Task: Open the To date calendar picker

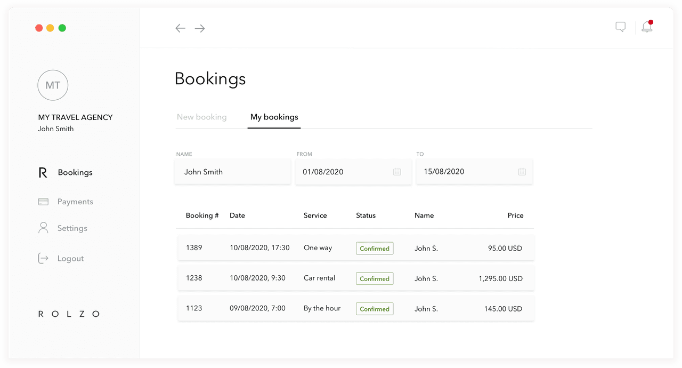Action: [x=522, y=172]
